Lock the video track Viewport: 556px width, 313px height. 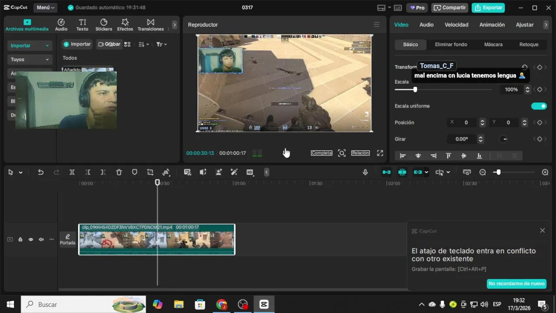click(x=20, y=240)
